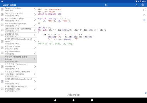The height and width of the screenshot is (103, 147).
Task: Expand 'unordered_map' using its chevron
Action: pos(35,35)
